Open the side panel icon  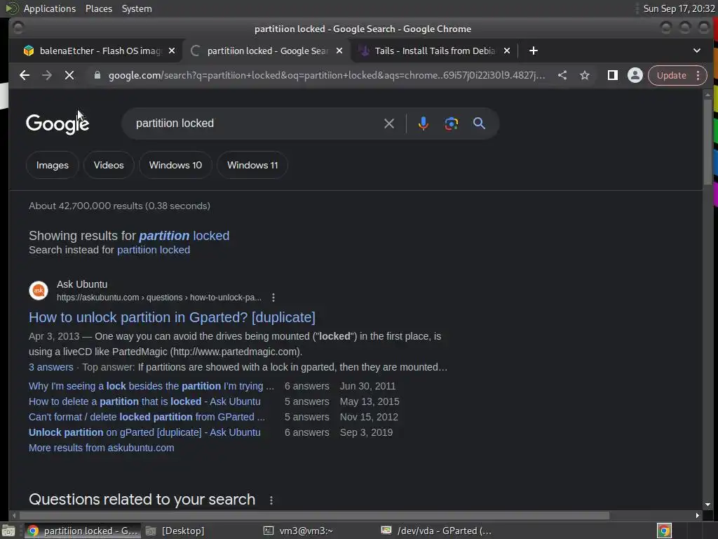(612, 75)
